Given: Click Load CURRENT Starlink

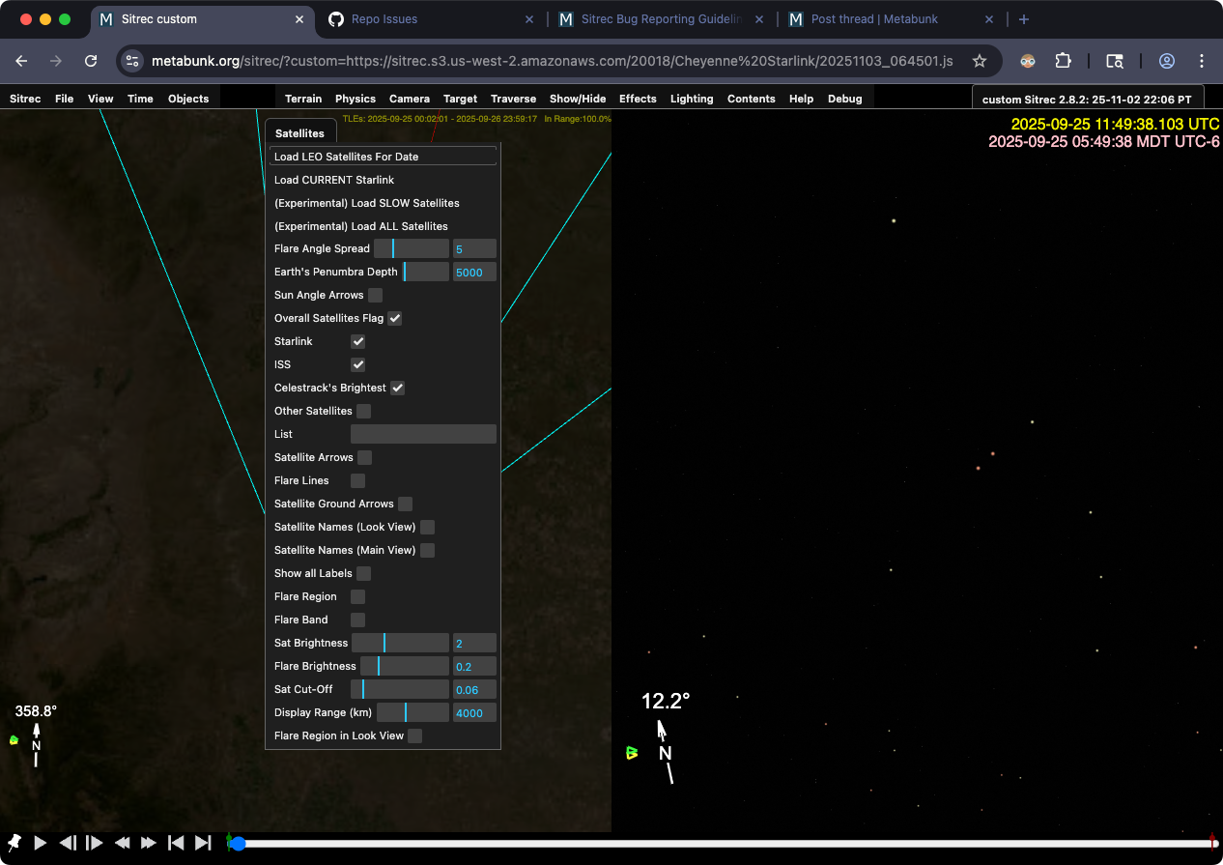Looking at the screenshot, I should (334, 180).
